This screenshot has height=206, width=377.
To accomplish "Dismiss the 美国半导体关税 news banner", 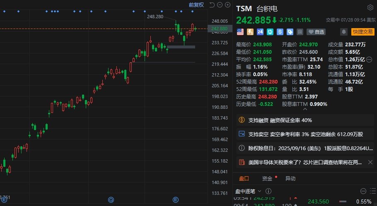I will click(370, 162).
